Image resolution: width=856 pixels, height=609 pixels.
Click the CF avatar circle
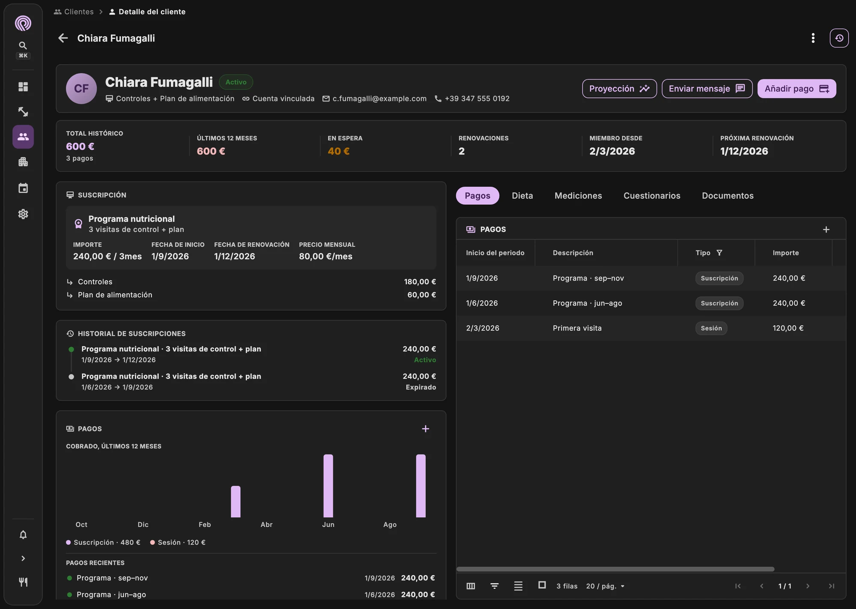(x=81, y=89)
